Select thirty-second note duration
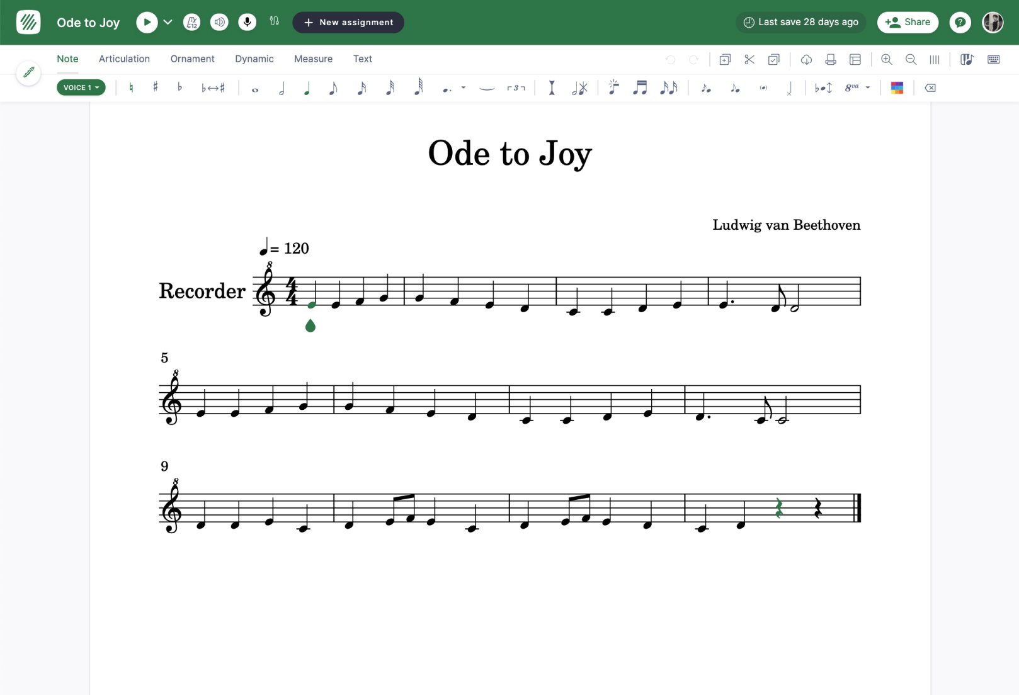This screenshot has height=695, width=1019. (390, 88)
